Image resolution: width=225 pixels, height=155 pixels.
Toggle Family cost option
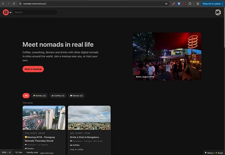pos(32,152)
